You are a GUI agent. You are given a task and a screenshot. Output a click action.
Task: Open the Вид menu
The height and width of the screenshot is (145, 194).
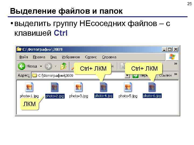coord(53,57)
